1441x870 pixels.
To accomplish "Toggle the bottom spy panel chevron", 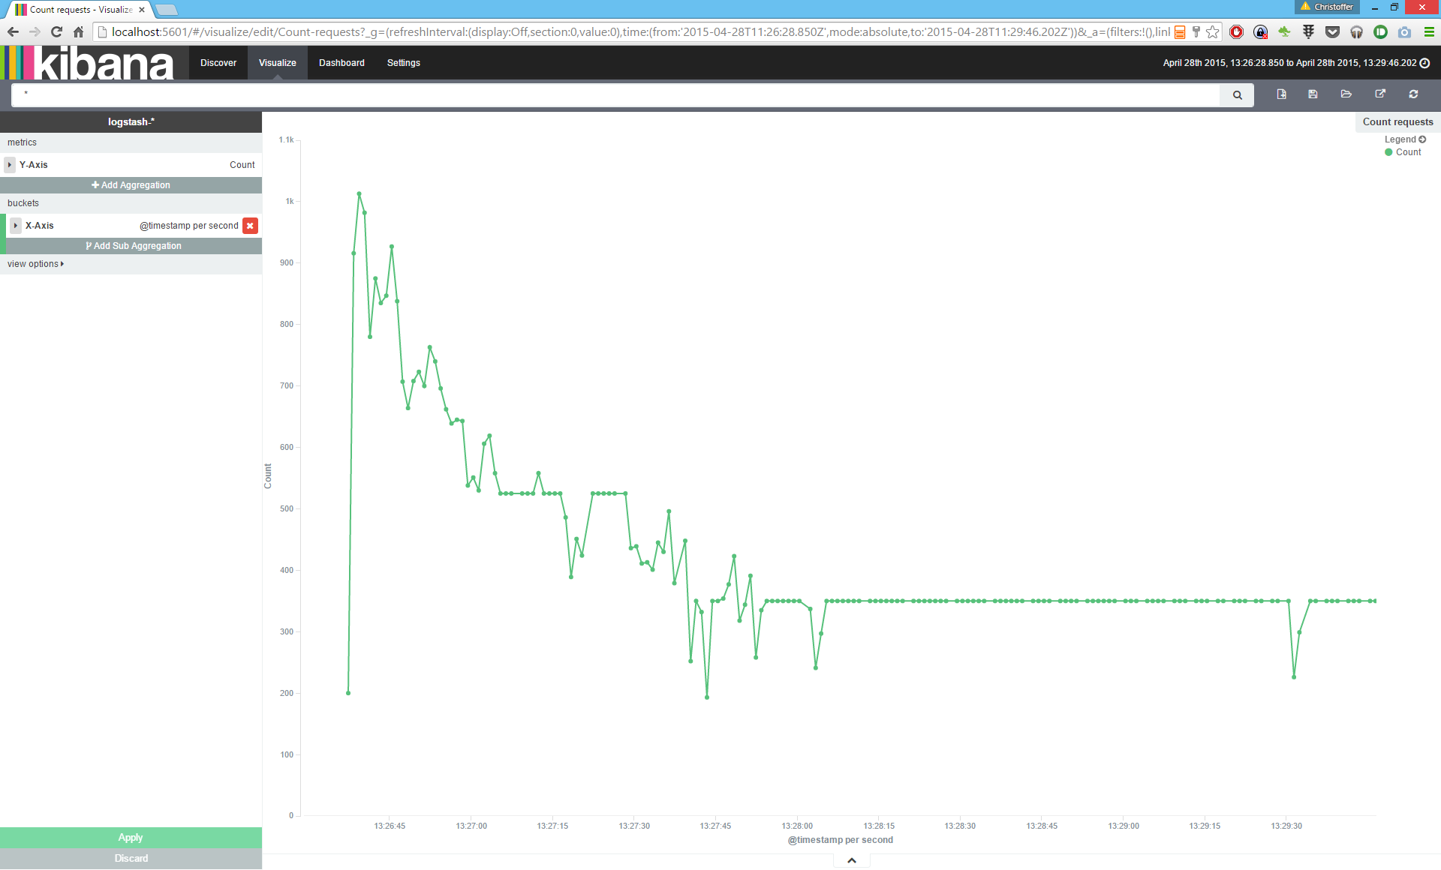I will [x=851, y=860].
